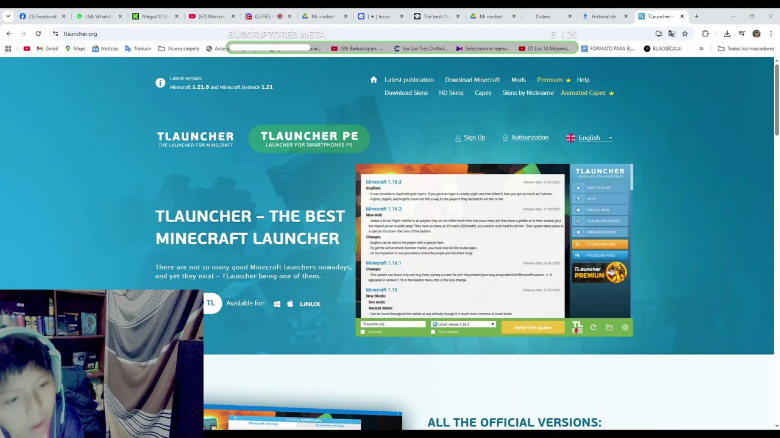Screen dimensions: 780x438
Task: Click the UK flag language icon
Action: (x=570, y=138)
